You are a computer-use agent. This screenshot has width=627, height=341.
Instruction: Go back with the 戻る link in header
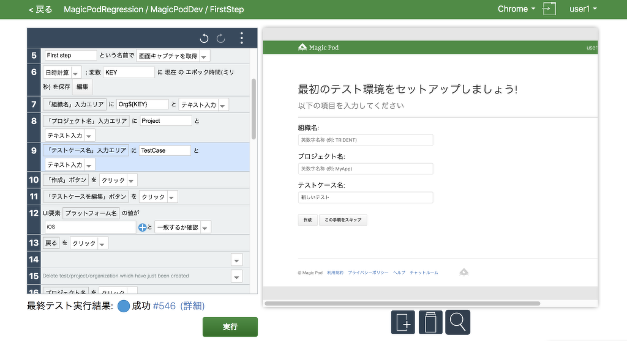[40, 9]
